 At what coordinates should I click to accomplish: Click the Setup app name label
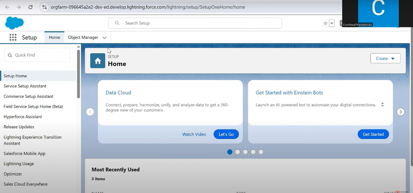[29, 37]
